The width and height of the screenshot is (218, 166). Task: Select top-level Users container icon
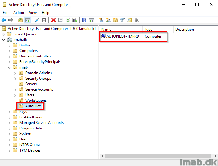tap(15, 139)
